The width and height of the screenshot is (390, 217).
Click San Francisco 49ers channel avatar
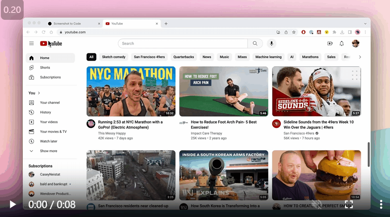276,124
